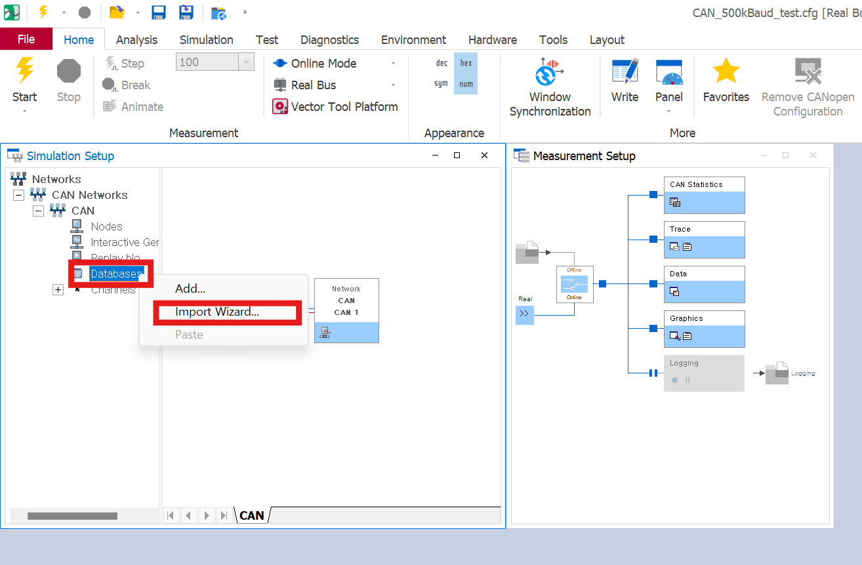Select the CAN tab at bottom of Simulation Setup

tap(252, 515)
